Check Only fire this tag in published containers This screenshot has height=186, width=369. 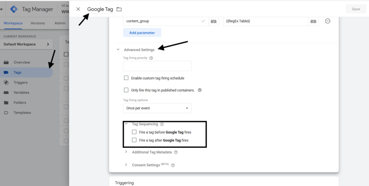[x=126, y=90]
